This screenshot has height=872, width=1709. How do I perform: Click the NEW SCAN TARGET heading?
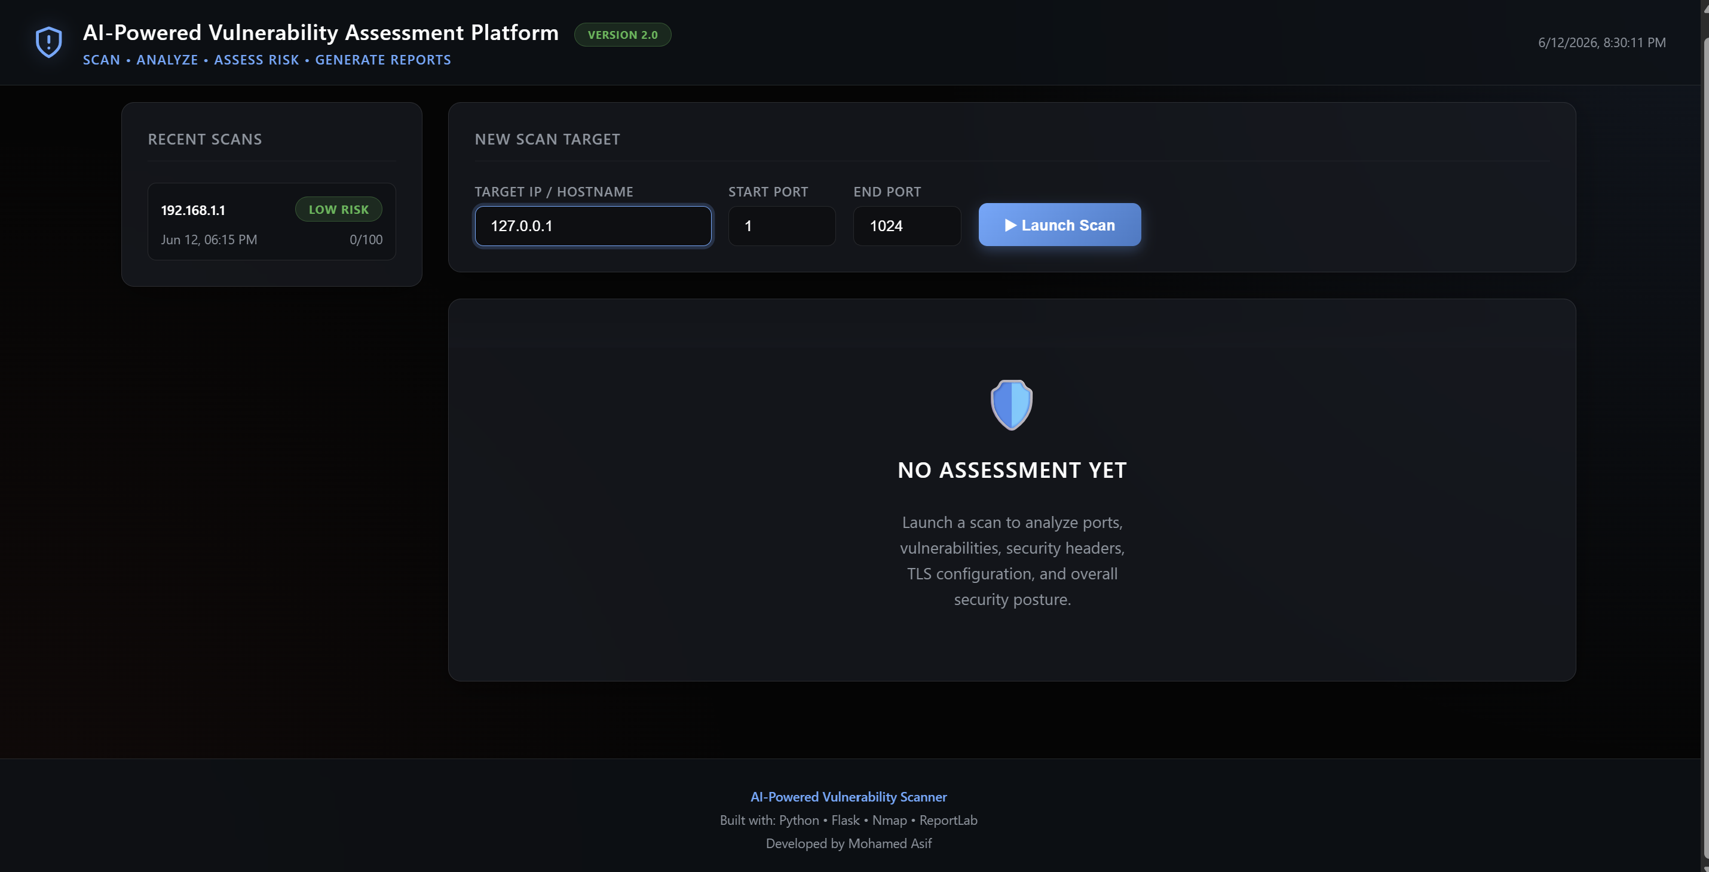[x=547, y=139]
